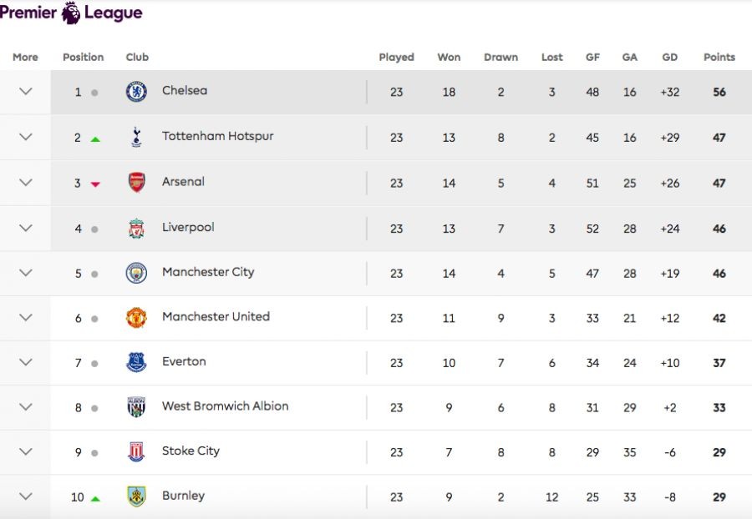
Task: Open the Tottenham Hotspur club link
Action: [x=217, y=136]
